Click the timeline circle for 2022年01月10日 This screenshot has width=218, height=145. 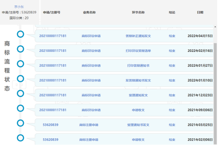[20, 79]
